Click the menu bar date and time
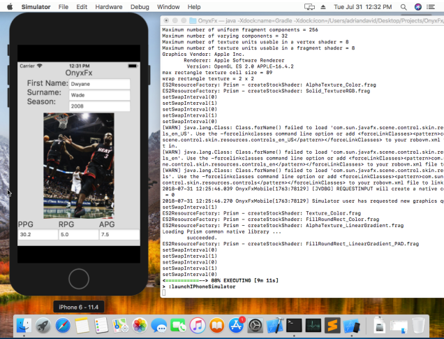Viewport: 444px width, 339px height. pyautogui.click(x=363, y=7)
